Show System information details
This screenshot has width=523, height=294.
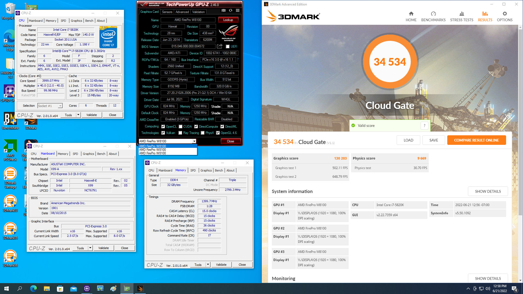[488, 191]
